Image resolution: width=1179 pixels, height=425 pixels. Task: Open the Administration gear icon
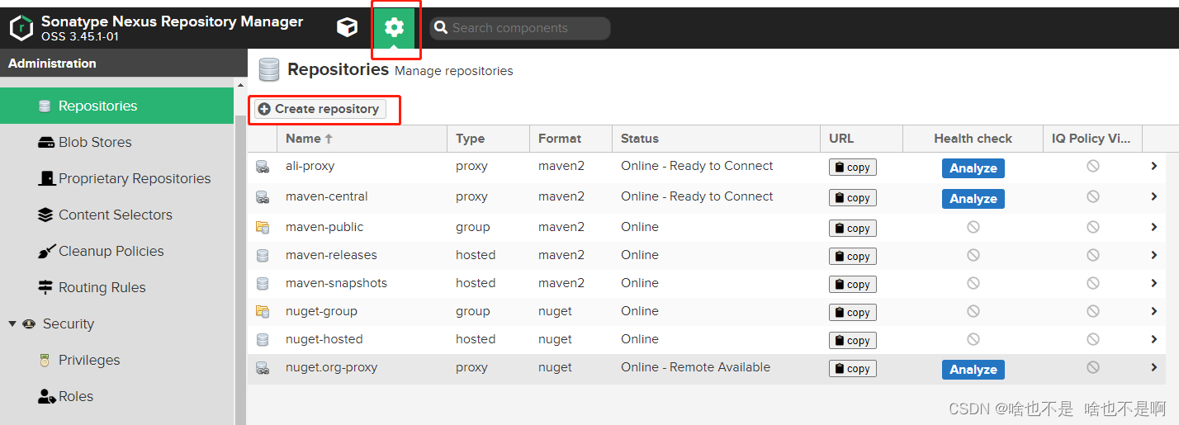(x=395, y=27)
